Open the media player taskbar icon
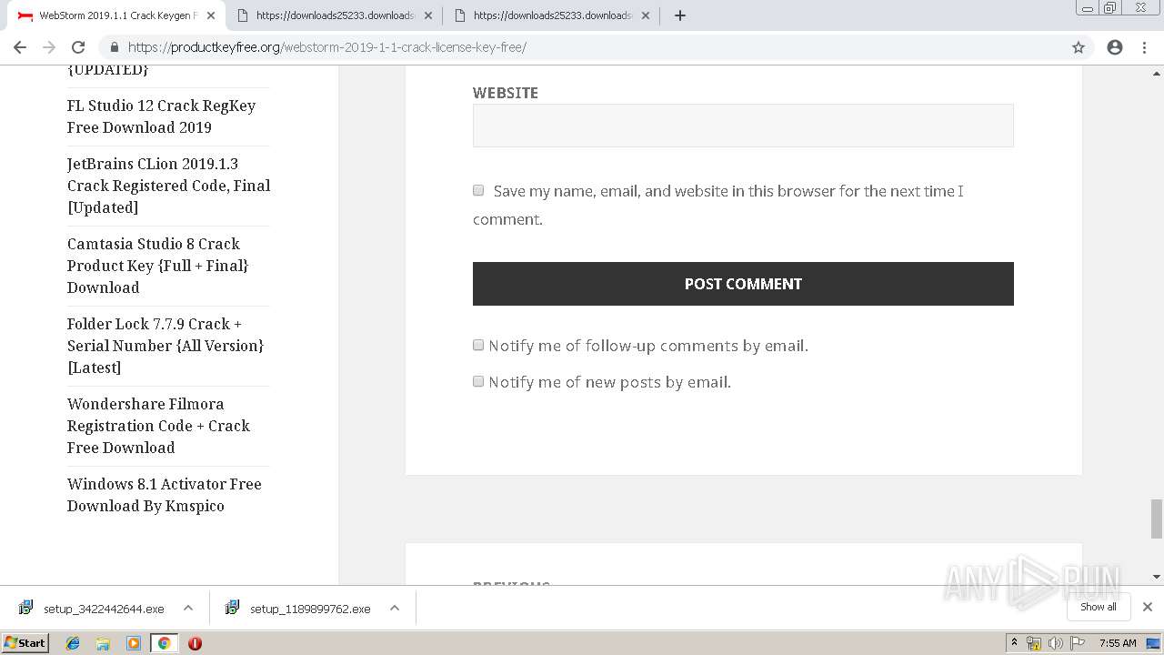Image resolution: width=1164 pixels, height=655 pixels. (134, 643)
